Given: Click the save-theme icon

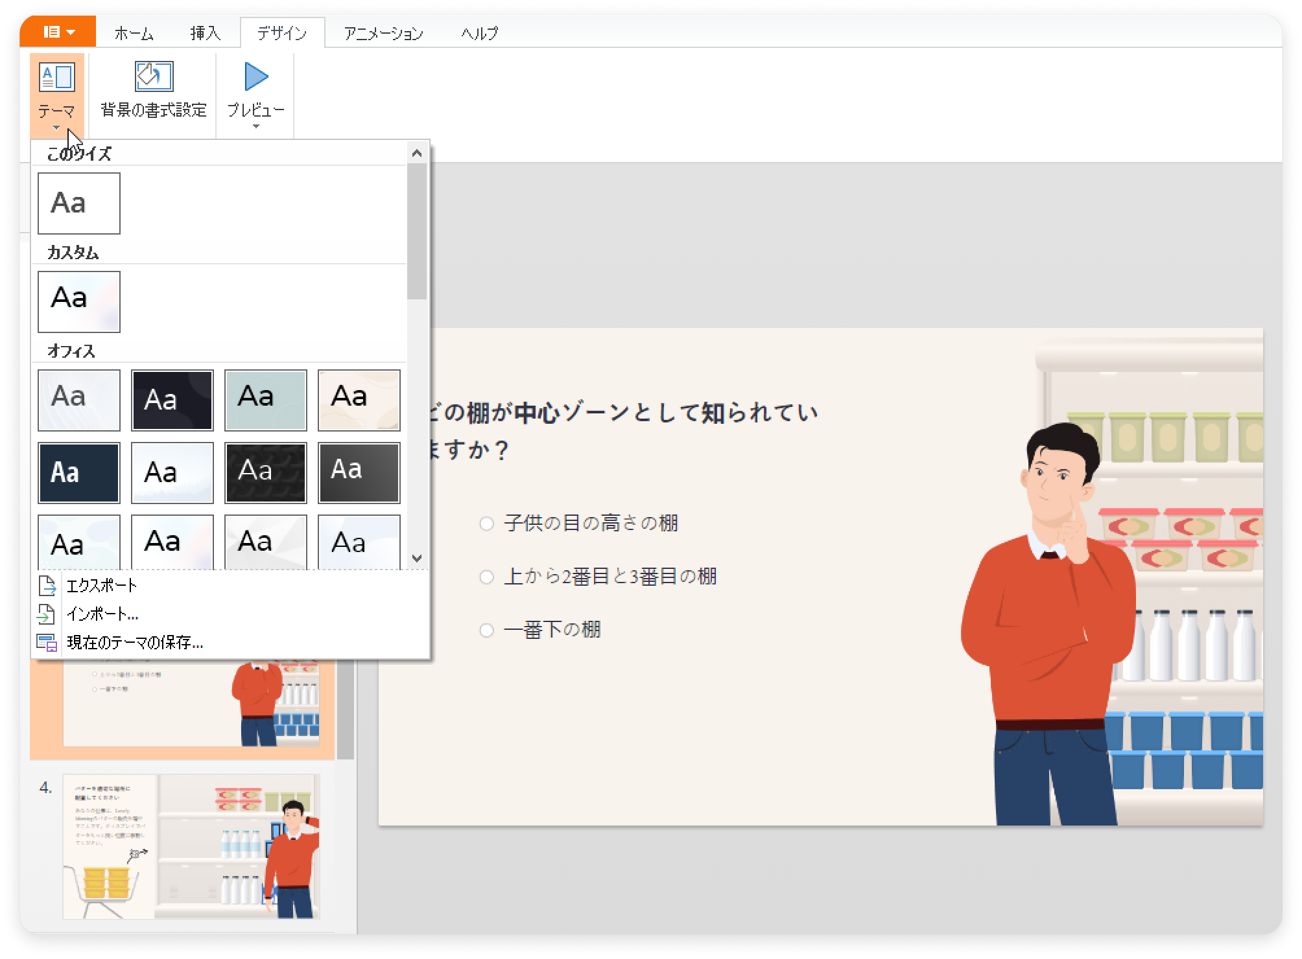Looking at the screenshot, I should point(47,643).
